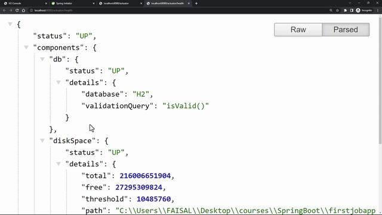Click the free value 27295309824
This screenshot has height=215, width=382.
pyautogui.click(x=138, y=187)
